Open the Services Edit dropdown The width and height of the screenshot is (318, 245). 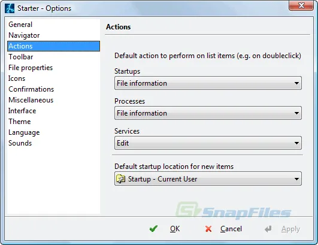tap(208, 143)
